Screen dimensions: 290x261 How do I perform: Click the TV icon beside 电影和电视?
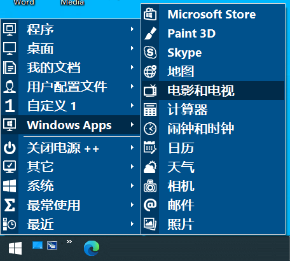tap(150, 90)
